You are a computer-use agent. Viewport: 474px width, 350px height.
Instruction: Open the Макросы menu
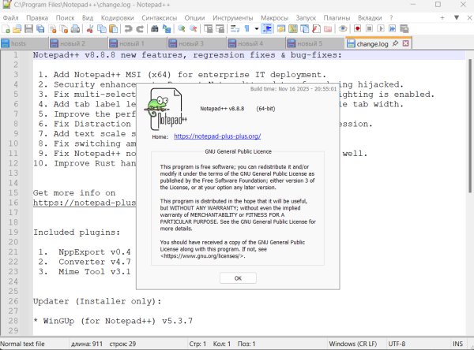tap(274, 18)
